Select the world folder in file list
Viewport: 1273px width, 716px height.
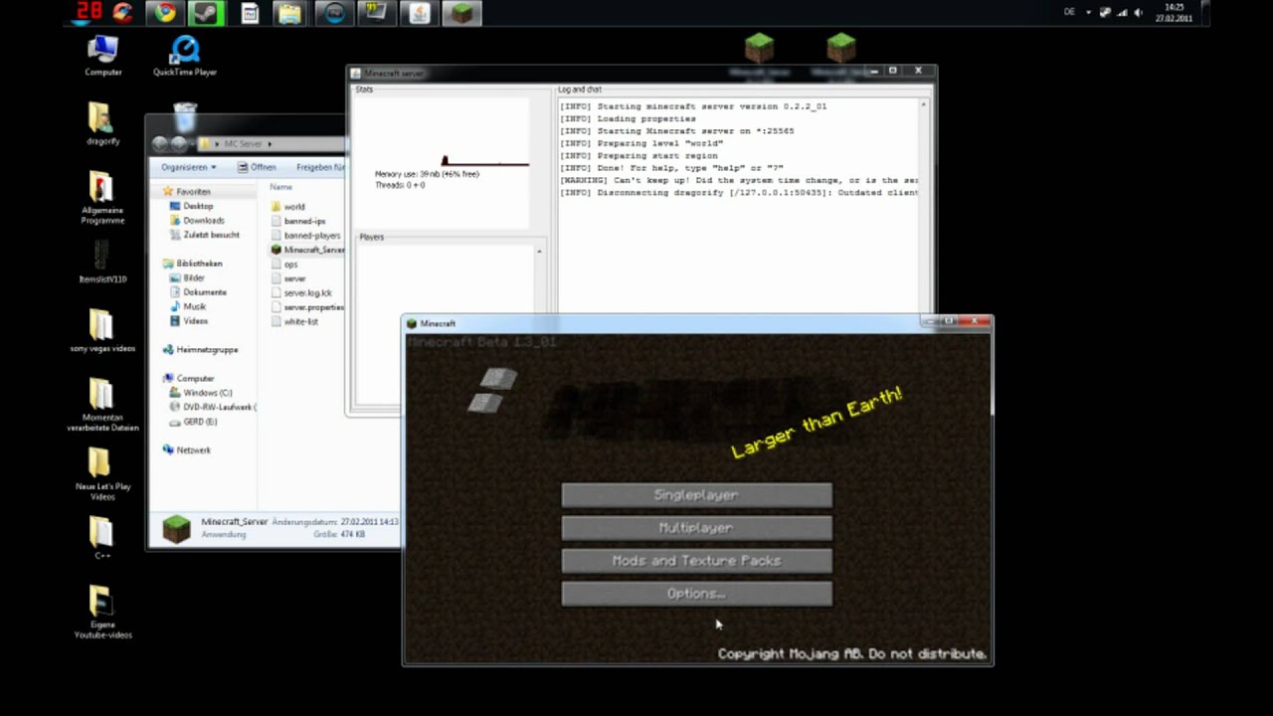pos(294,207)
